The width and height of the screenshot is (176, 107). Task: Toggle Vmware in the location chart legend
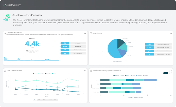[139, 76]
